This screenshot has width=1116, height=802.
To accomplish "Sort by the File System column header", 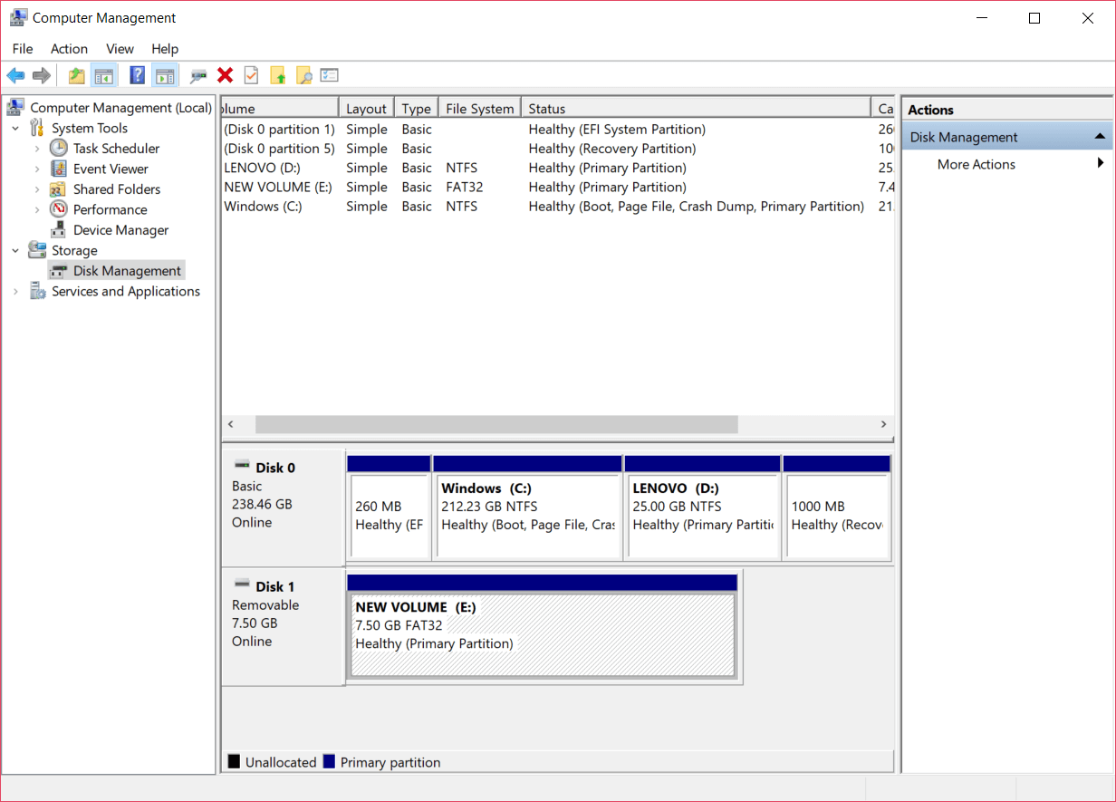I will (480, 108).
